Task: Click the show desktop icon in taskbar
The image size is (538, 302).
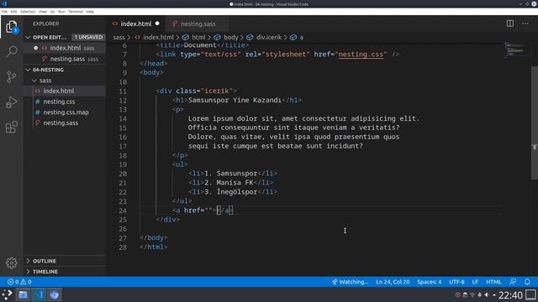Action: click(x=531, y=294)
